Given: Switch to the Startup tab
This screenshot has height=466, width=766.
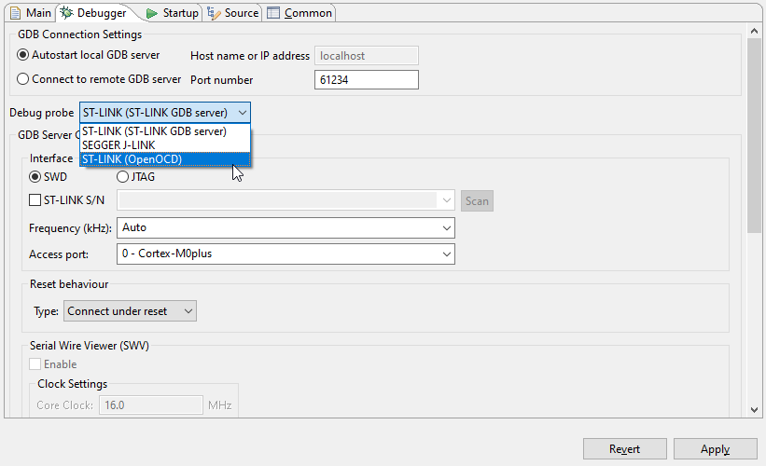Looking at the screenshot, I should (x=173, y=13).
